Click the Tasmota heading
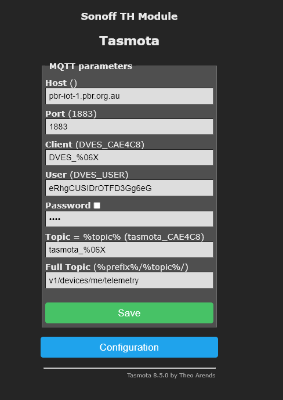283x400 pixels. tap(129, 41)
